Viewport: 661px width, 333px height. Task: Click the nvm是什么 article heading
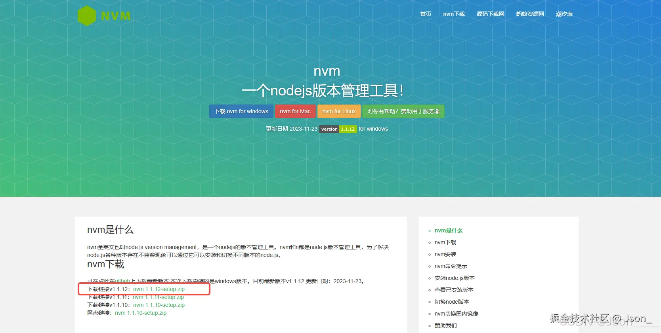click(110, 230)
